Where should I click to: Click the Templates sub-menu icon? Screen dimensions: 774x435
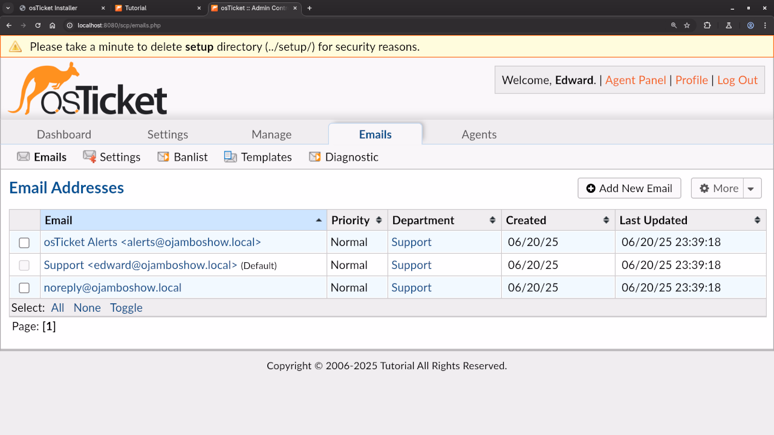pyautogui.click(x=230, y=157)
